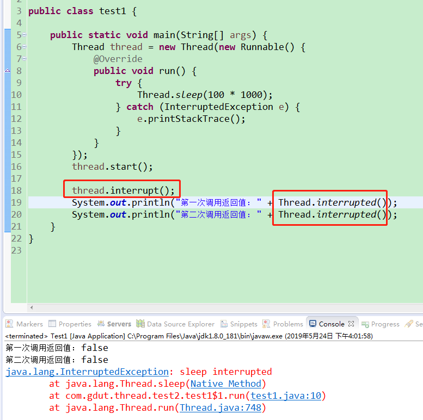This screenshot has height=420, width=423.
Task: Click the catch keyword on line 11
Action: pyautogui.click(x=140, y=107)
